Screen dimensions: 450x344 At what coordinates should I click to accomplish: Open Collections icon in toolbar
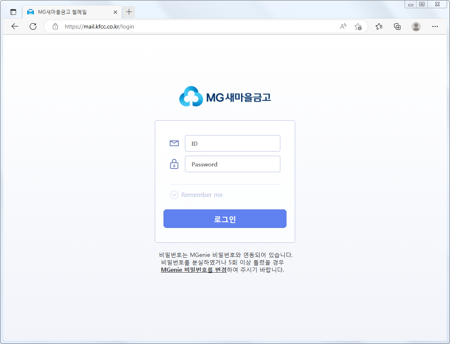397,26
